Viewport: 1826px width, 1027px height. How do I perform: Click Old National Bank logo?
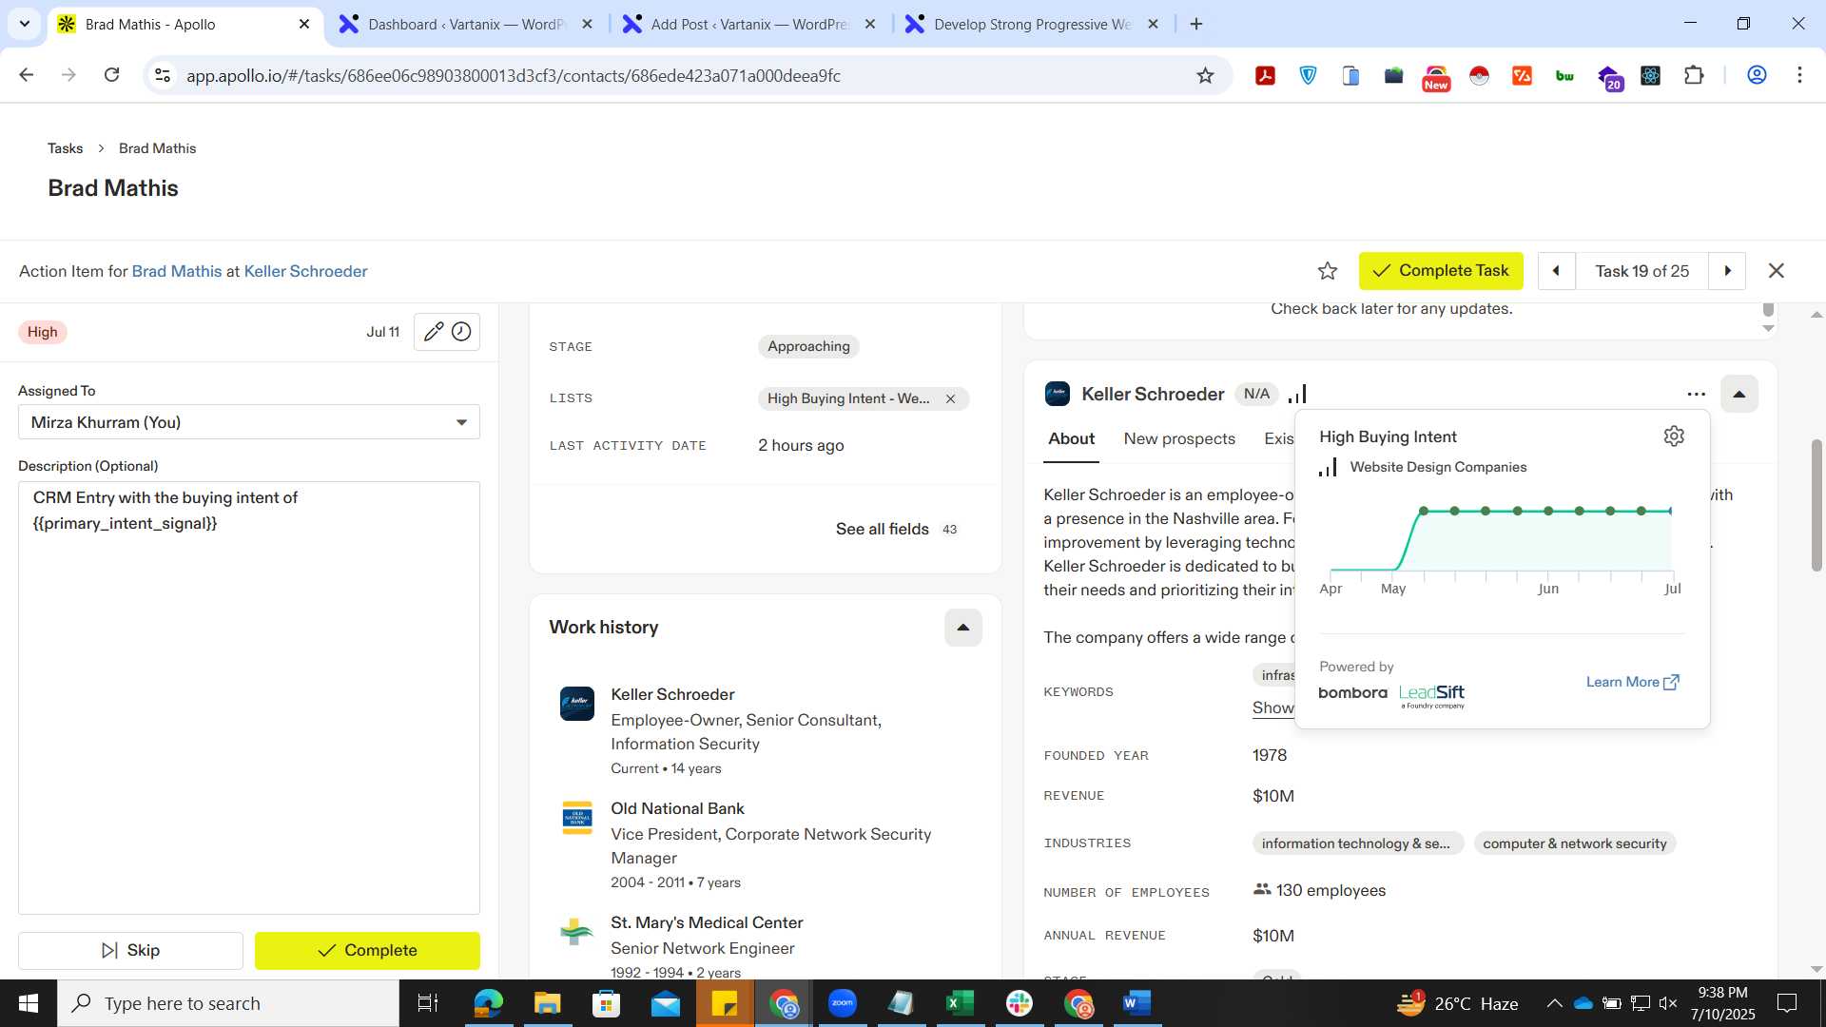[x=577, y=818]
